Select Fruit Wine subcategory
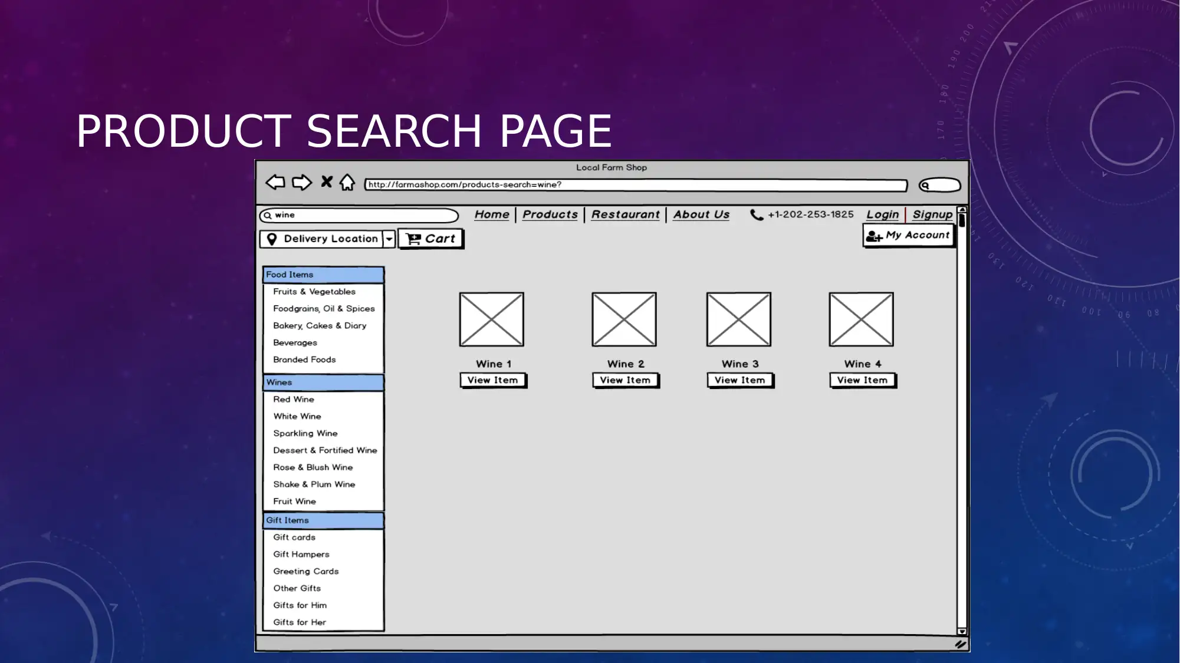 (294, 502)
